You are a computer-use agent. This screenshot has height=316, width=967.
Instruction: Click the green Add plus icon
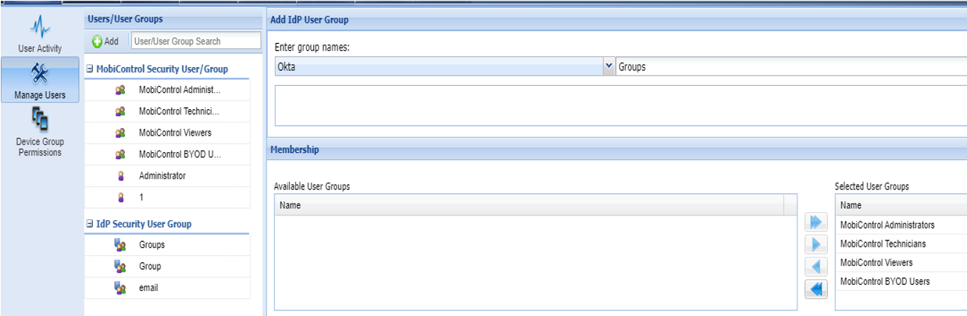point(98,41)
